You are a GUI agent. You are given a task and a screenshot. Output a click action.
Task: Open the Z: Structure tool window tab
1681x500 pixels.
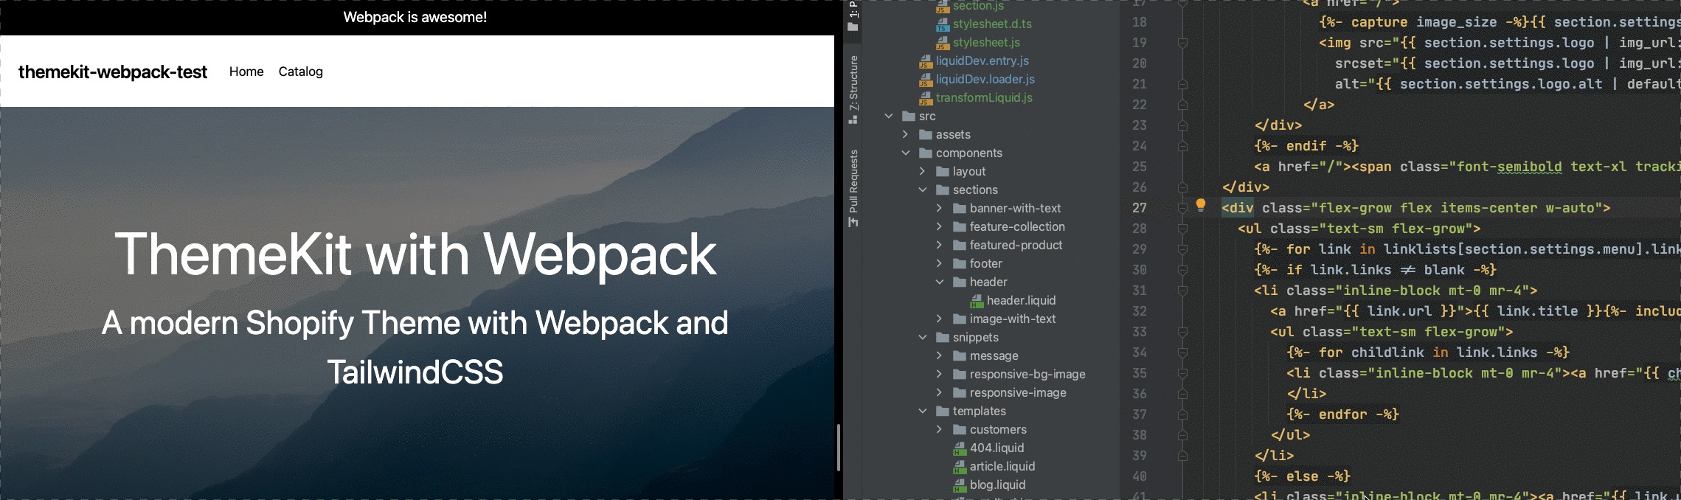pos(853,89)
